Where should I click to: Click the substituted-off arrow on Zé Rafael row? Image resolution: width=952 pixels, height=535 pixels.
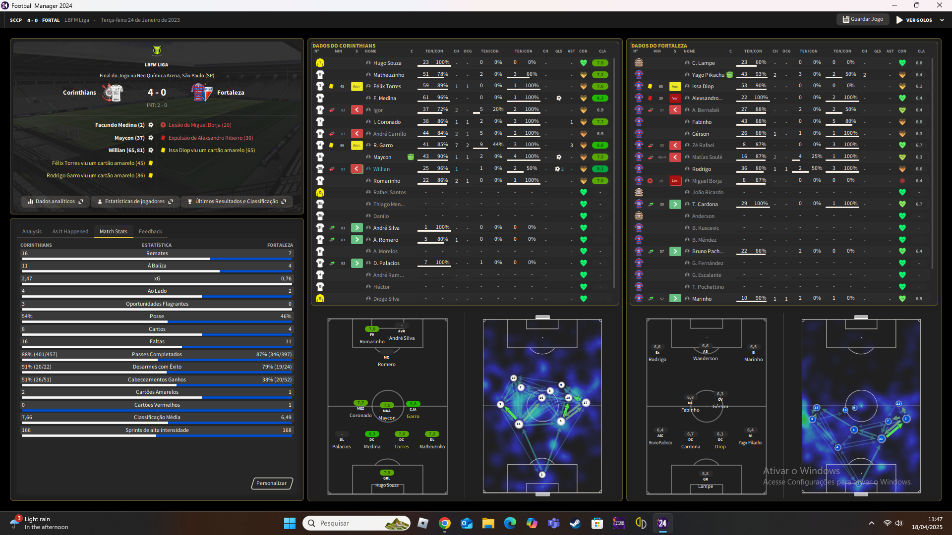(675, 145)
